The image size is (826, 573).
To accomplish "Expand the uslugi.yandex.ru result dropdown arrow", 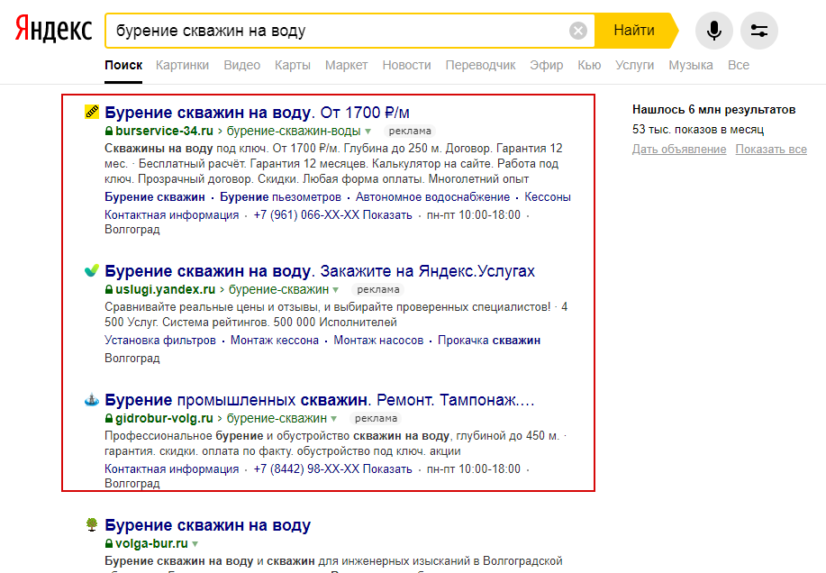I will tap(336, 290).
